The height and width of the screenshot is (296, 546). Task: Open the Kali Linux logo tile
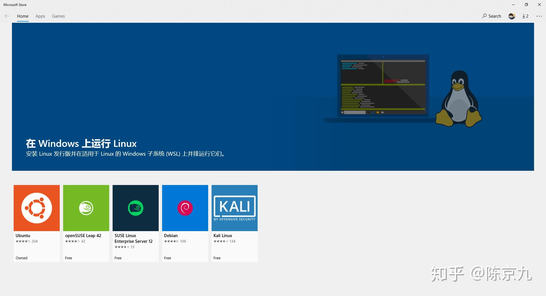point(235,208)
